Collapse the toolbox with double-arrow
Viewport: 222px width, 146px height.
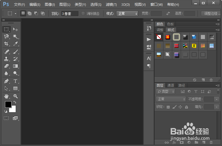tap(4, 20)
